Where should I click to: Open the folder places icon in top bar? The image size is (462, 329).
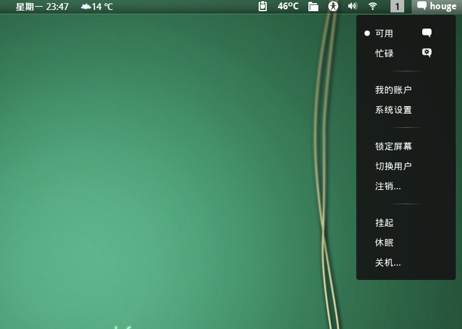[313, 6]
